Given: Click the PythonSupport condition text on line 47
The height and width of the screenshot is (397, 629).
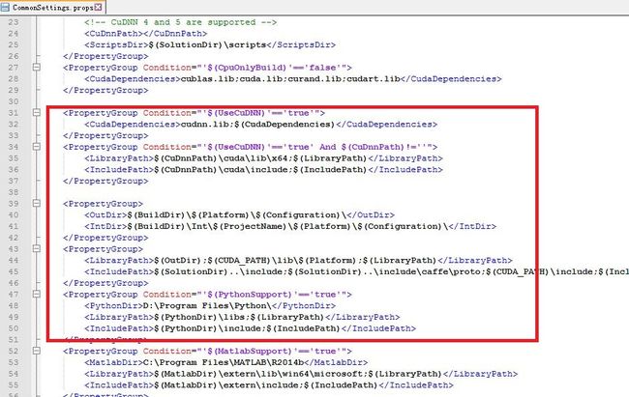Looking at the screenshot, I should [248, 294].
